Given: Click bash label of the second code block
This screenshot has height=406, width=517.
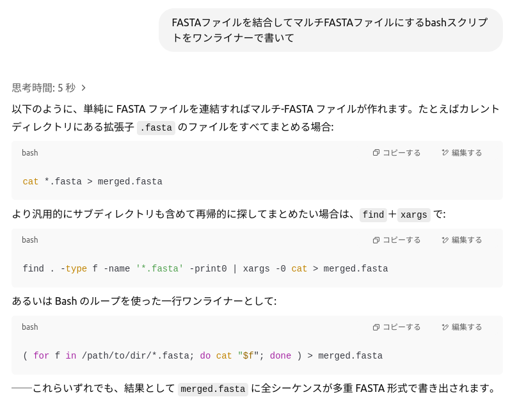Looking at the screenshot, I should pyautogui.click(x=30, y=240).
